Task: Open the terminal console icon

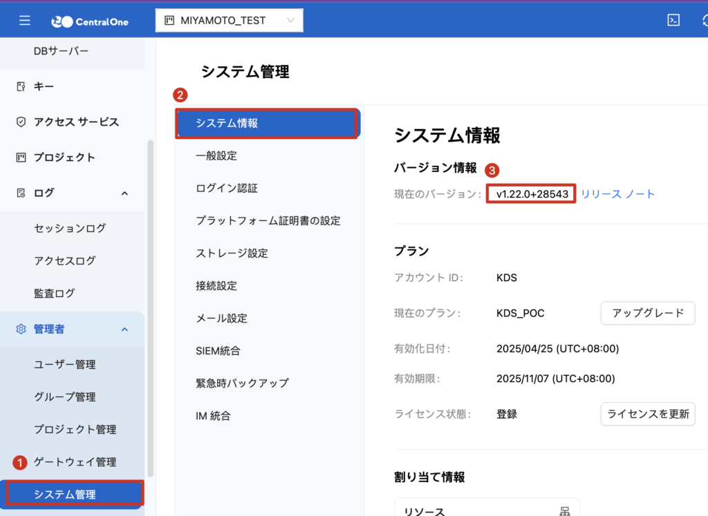Action: tap(673, 20)
